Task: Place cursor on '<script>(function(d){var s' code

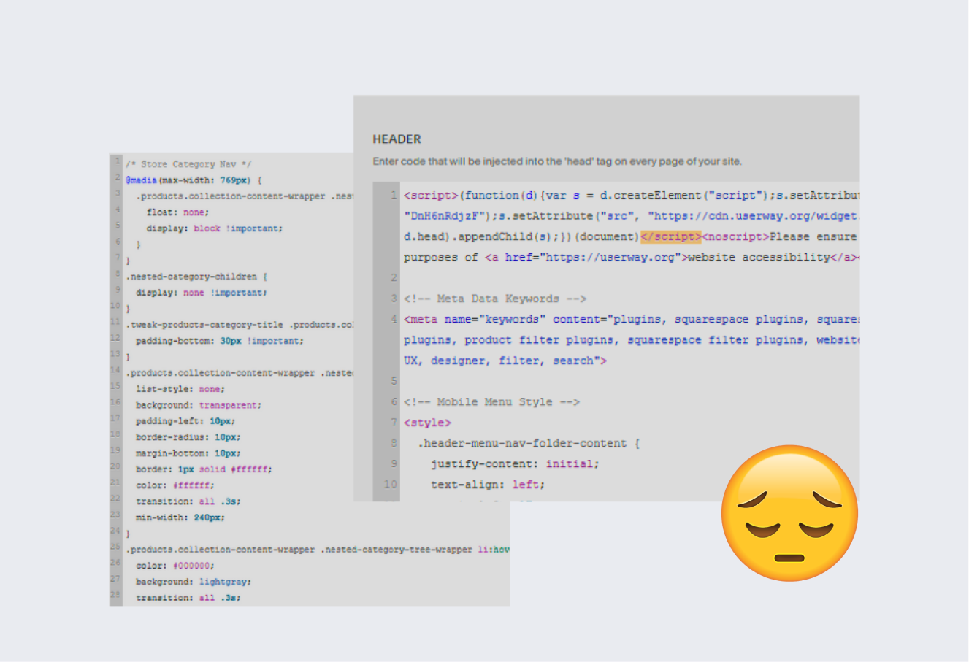Action: point(491,196)
